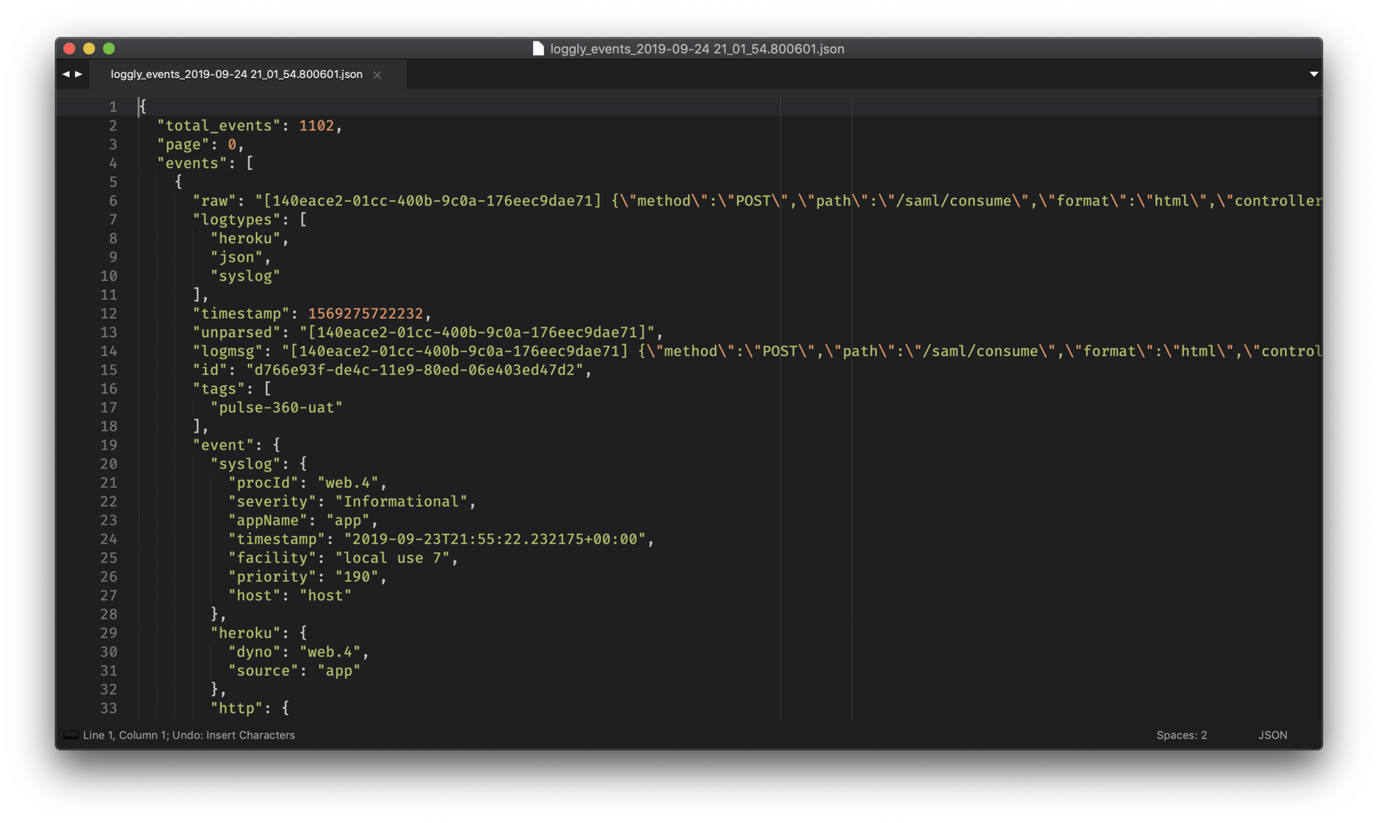Click the next tab right arrow
The height and width of the screenshot is (823, 1378).
79,74
